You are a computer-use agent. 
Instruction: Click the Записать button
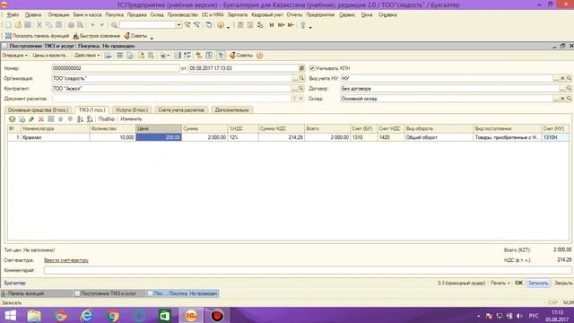pos(538,284)
